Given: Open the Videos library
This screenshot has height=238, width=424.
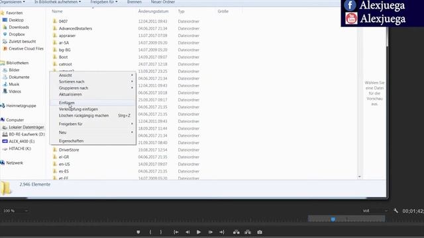Looking at the screenshot, I should coord(15,91).
